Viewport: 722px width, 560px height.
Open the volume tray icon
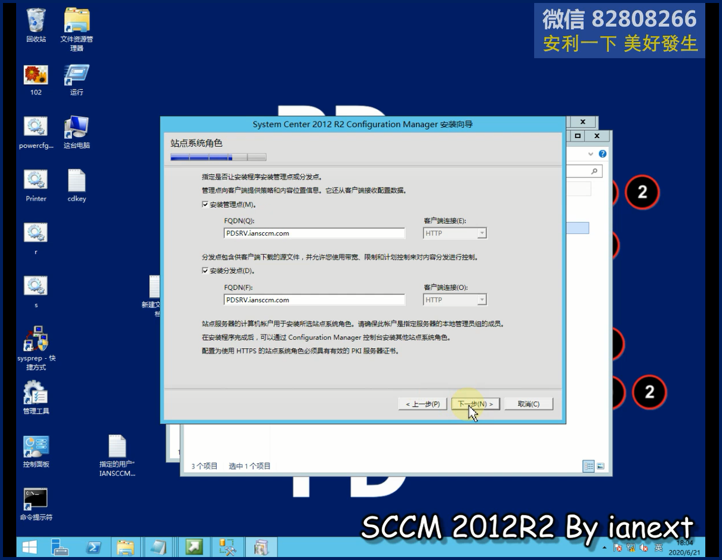644,547
